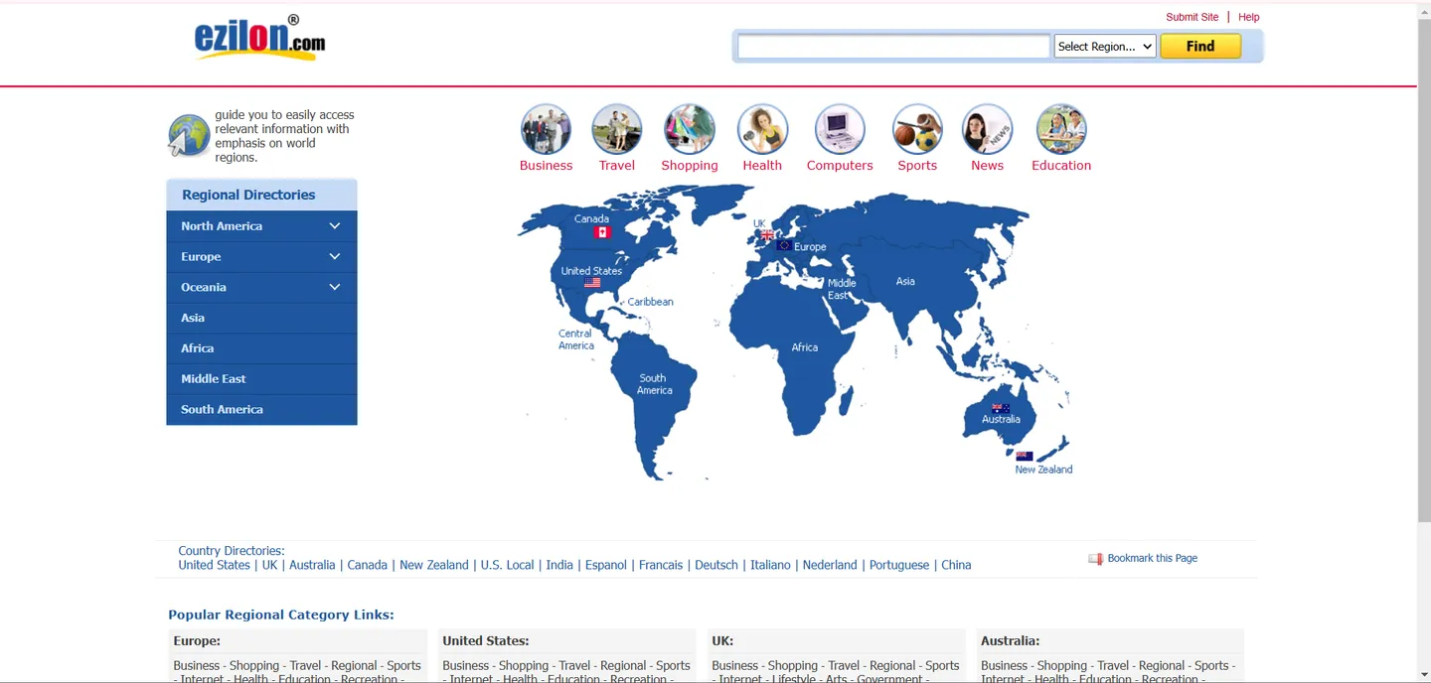
Task: Select Middle East in Regional Directories
Action: point(261,379)
